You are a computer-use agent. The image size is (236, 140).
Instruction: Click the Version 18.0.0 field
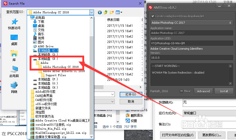[191, 58]
